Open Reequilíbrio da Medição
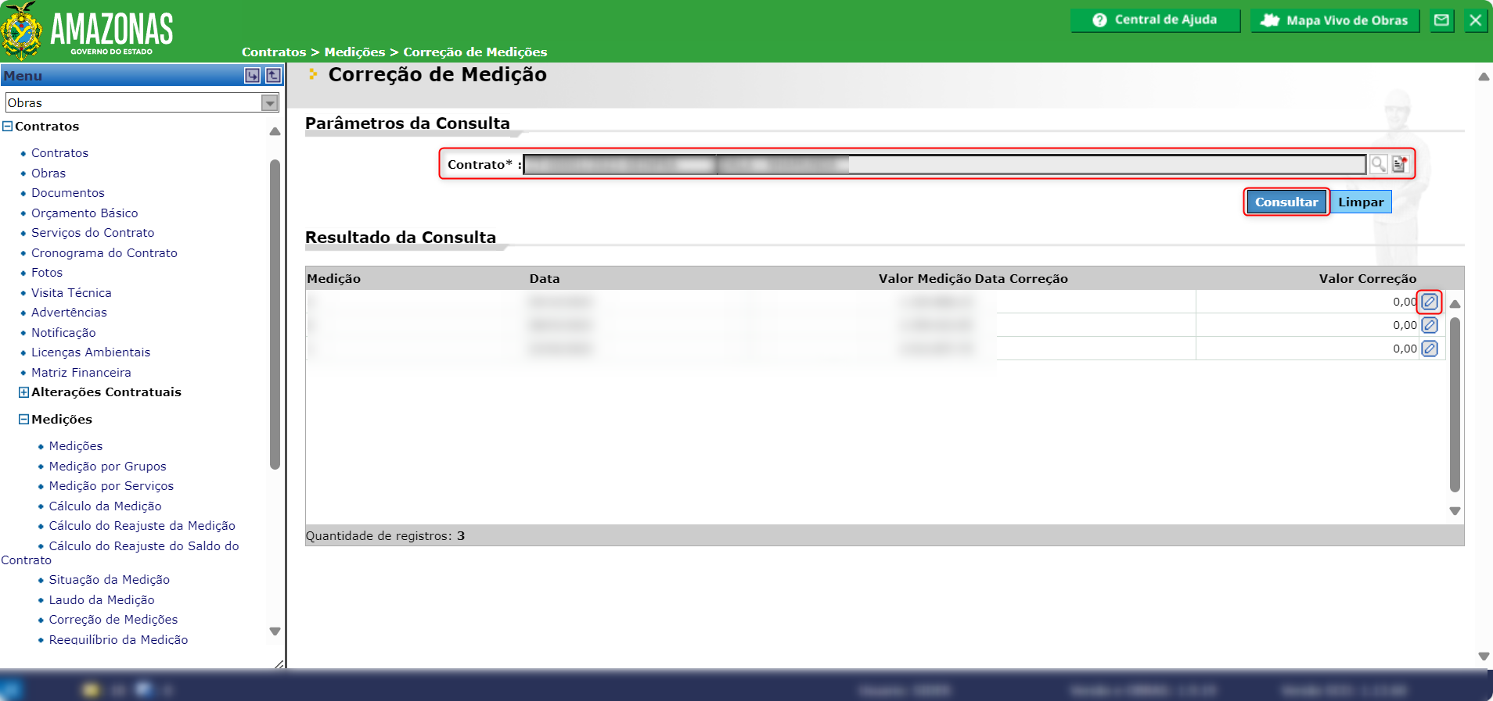This screenshot has width=1493, height=701. tap(118, 640)
